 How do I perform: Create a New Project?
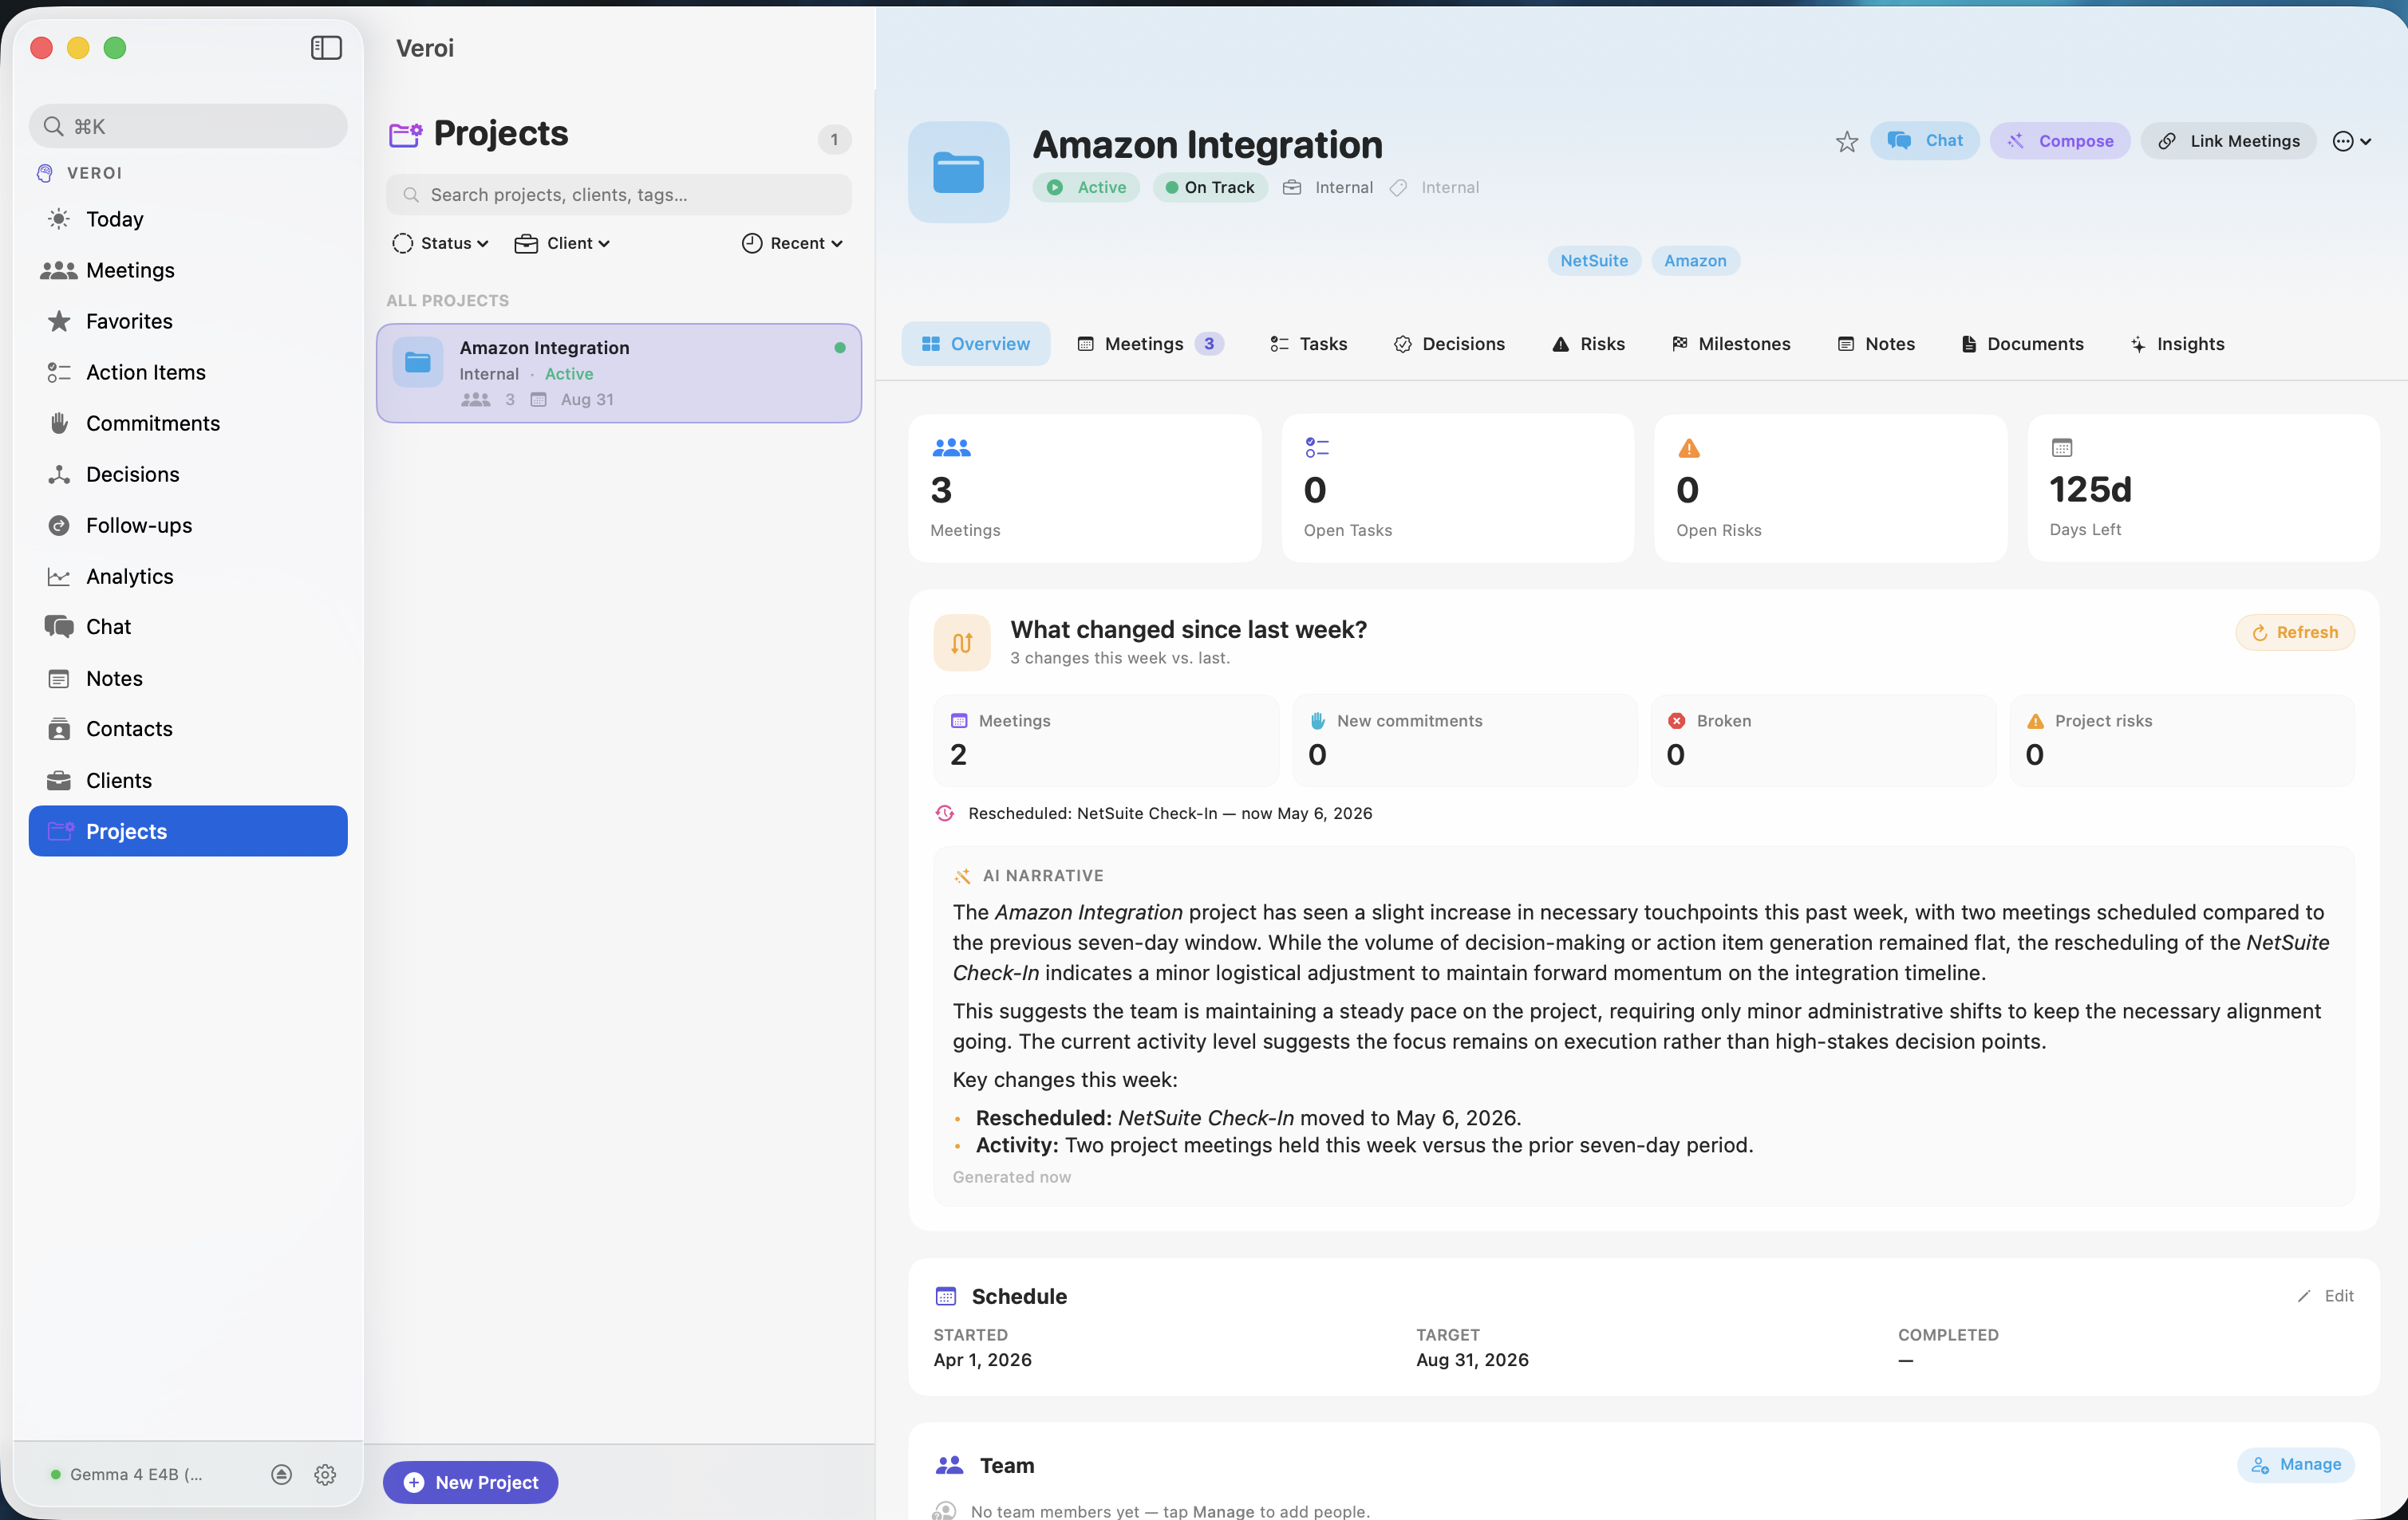point(470,1482)
